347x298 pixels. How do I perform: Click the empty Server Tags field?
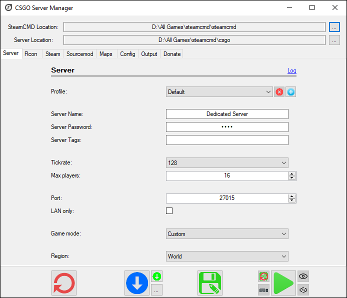coord(227,140)
